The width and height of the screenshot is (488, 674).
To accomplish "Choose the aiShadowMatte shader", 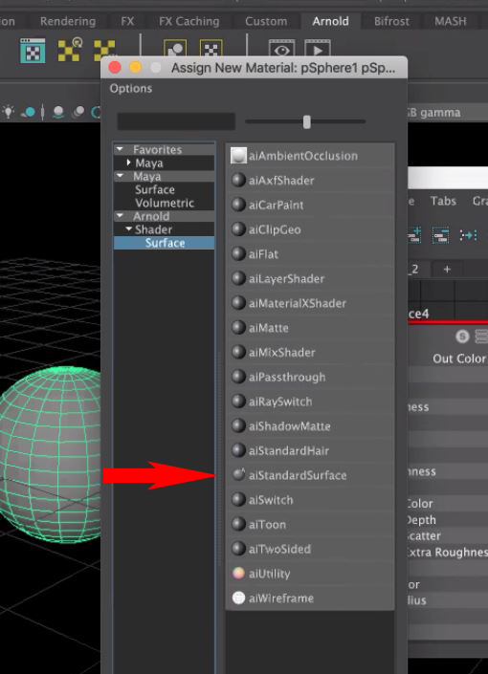I will click(310, 426).
